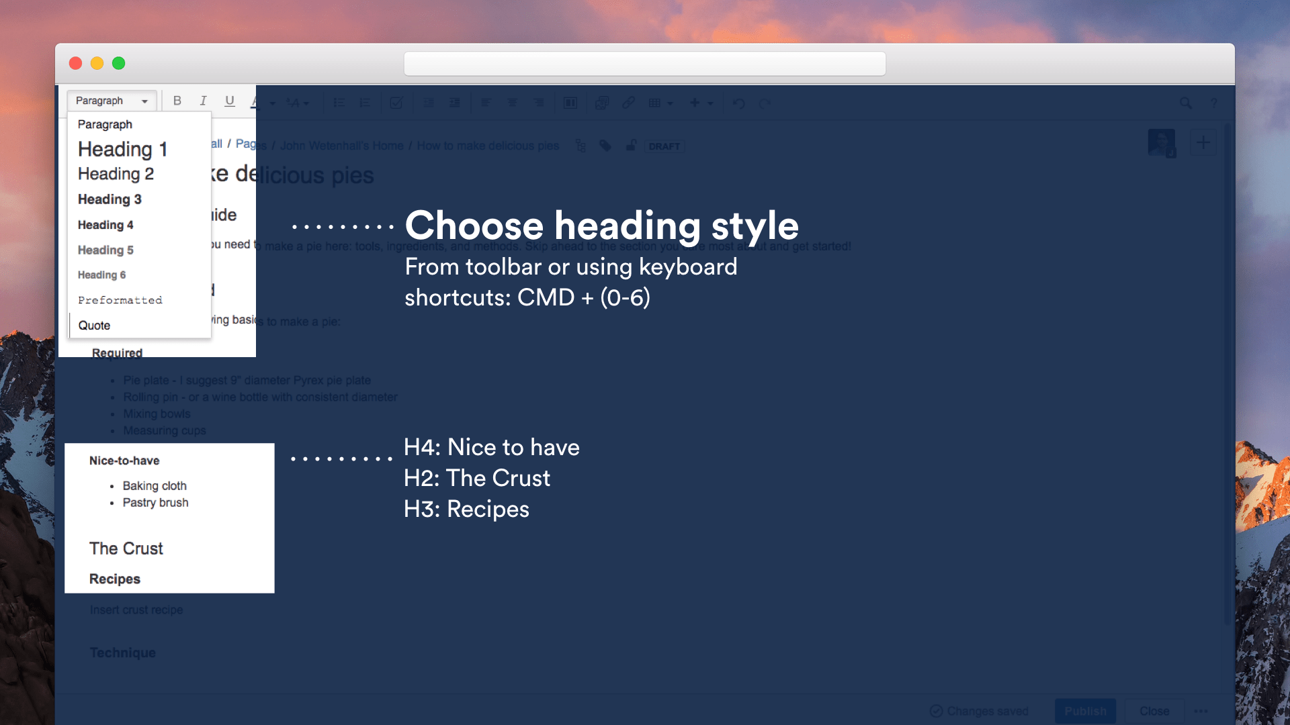The image size is (1290, 725).
Task: Insert a link
Action: coord(628,103)
